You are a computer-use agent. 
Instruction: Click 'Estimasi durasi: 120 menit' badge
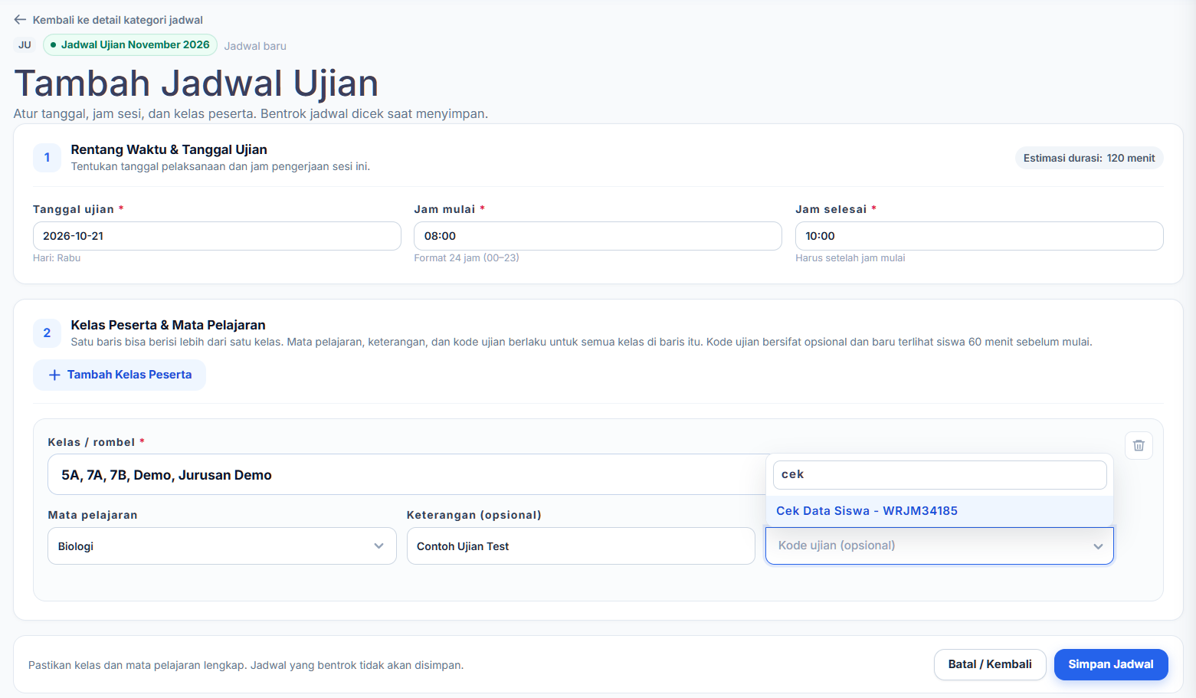click(x=1089, y=158)
